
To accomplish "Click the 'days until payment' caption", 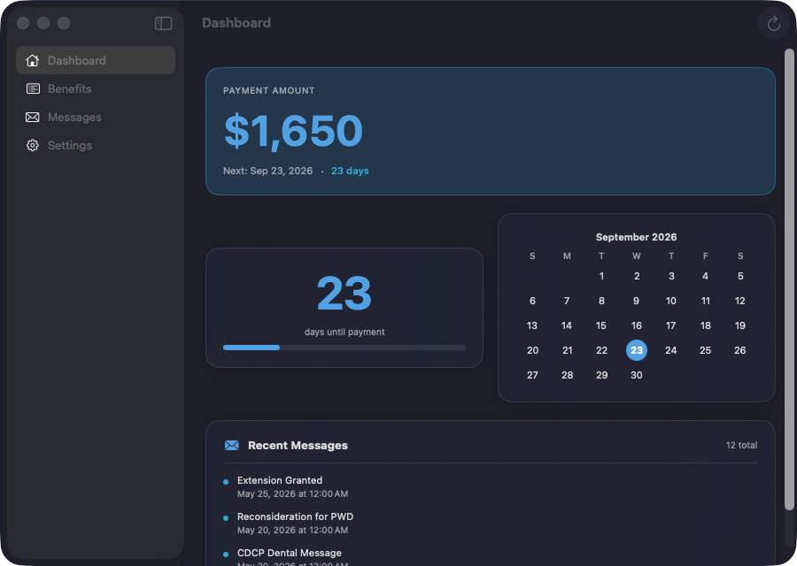I will coord(344,332).
